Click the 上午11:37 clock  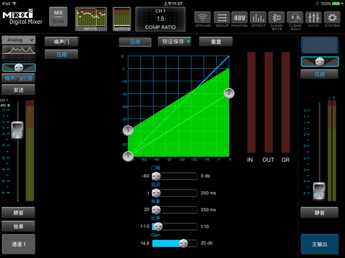173,4
